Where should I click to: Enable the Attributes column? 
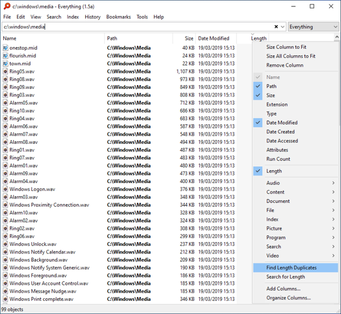click(x=296, y=150)
